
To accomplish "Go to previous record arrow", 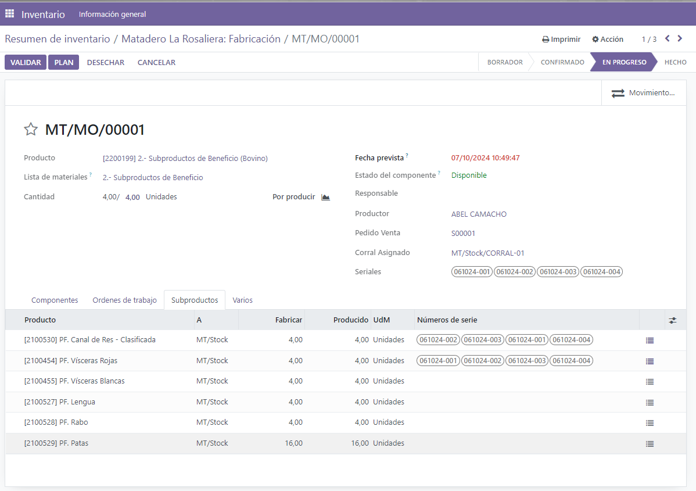I will 667,38.
